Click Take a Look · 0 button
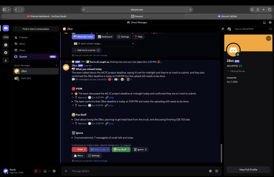 pos(99,150)
